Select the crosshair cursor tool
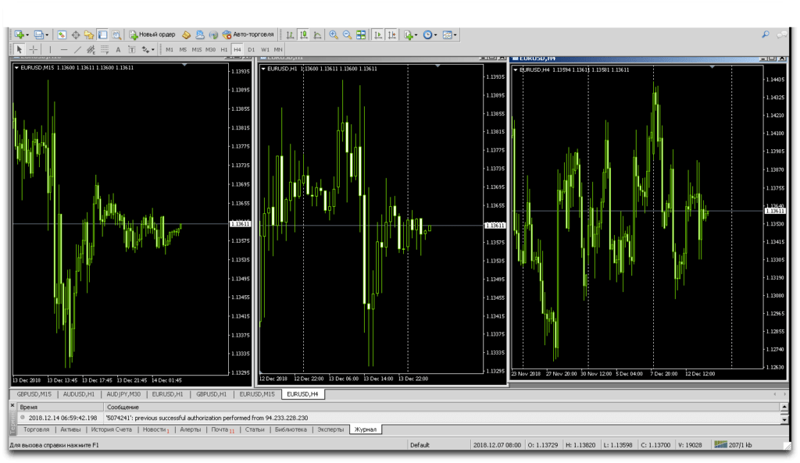The width and height of the screenshot is (800, 463). tap(33, 49)
